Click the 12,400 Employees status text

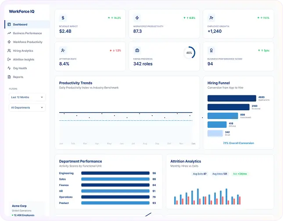point(23,215)
